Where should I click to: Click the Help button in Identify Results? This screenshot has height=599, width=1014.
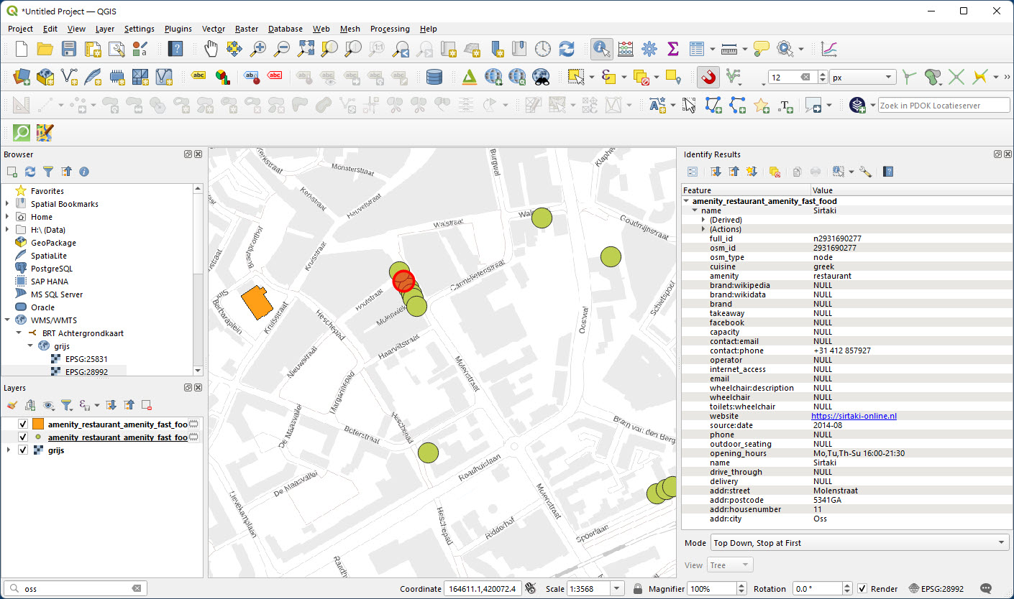[887, 172]
